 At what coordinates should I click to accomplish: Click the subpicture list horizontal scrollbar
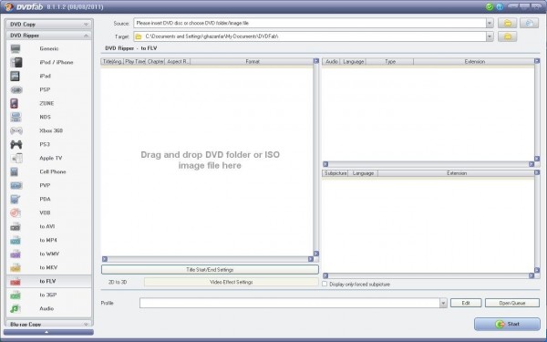[428, 275]
